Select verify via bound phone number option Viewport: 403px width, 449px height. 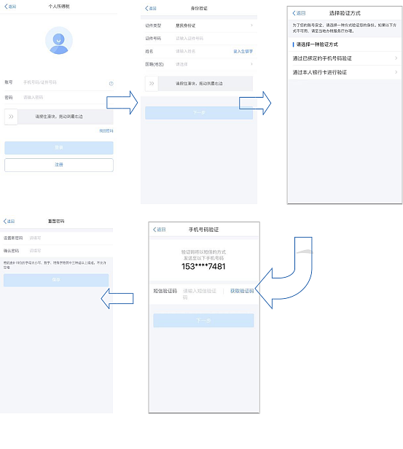[345, 58]
